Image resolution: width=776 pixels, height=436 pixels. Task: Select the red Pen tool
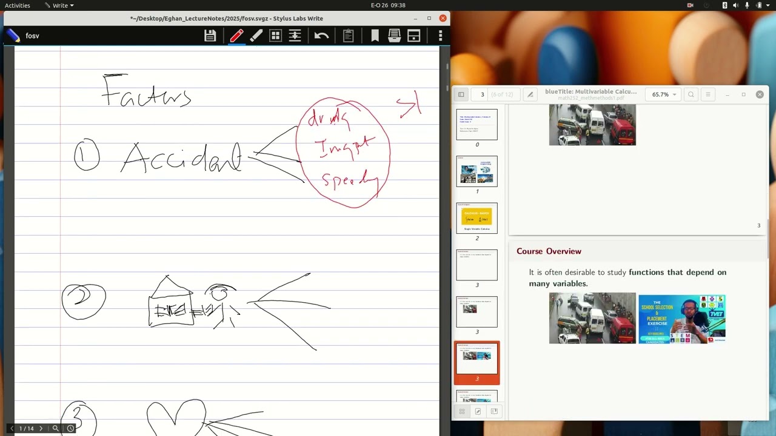pos(236,36)
